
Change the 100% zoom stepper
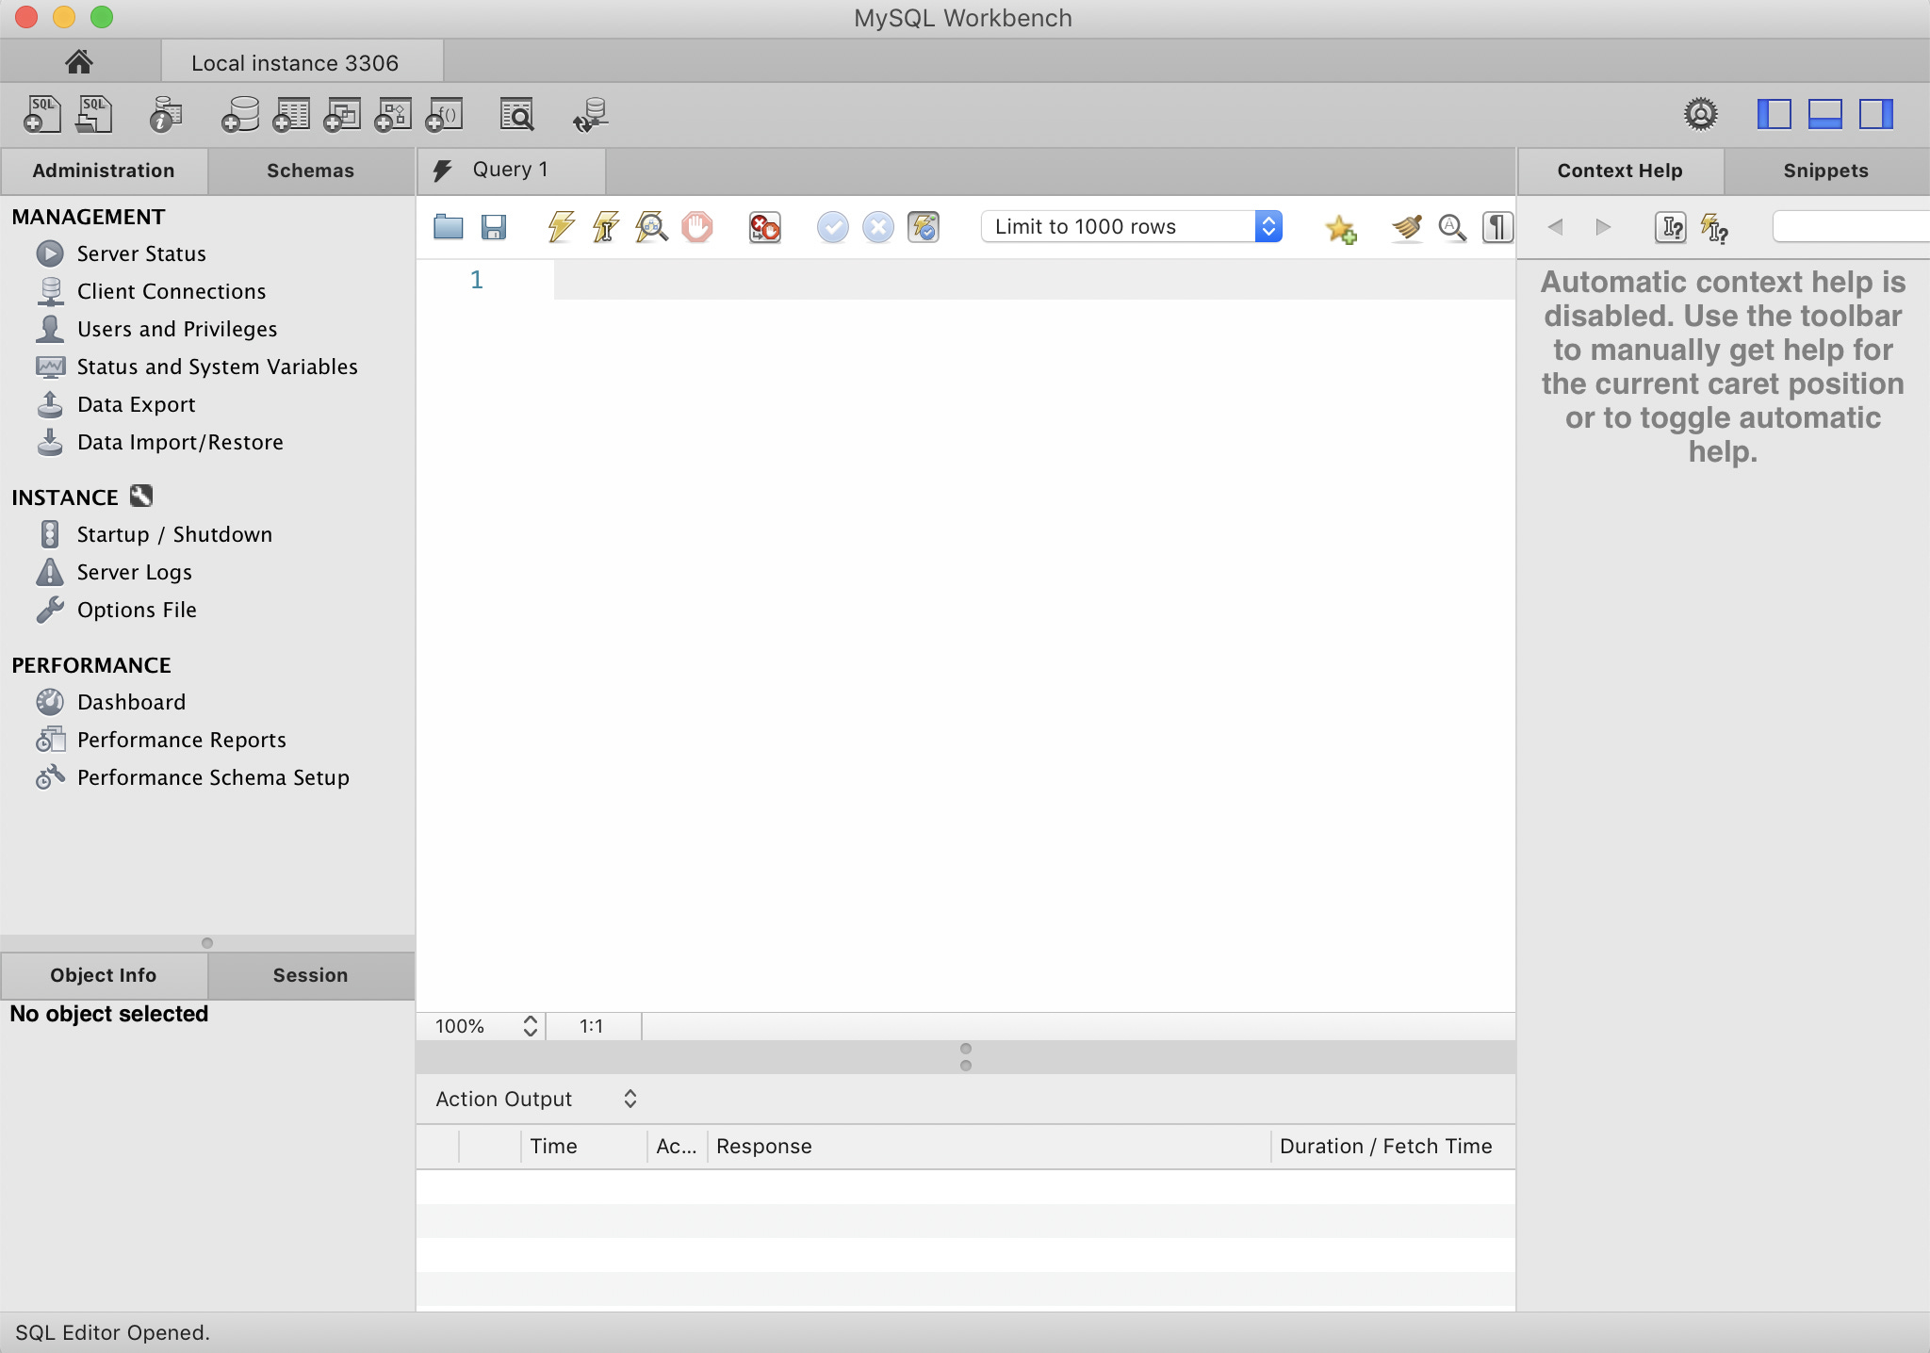click(530, 1026)
